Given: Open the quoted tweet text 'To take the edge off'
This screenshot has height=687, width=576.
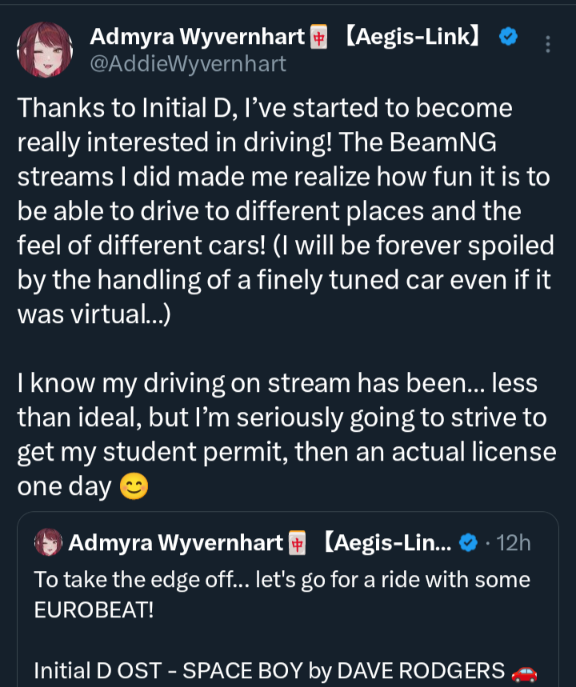Looking at the screenshot, I should click(282, 580).
